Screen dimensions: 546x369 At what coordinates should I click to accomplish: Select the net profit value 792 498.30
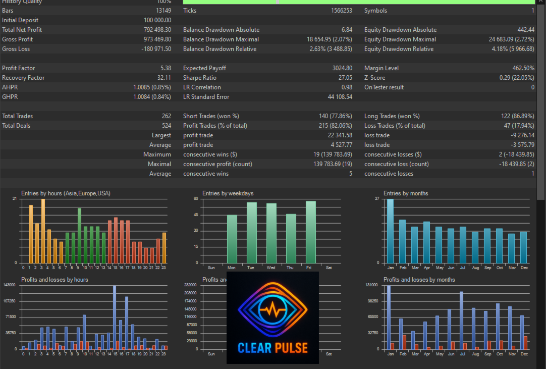pyautogui.click(x=157, y=30)
